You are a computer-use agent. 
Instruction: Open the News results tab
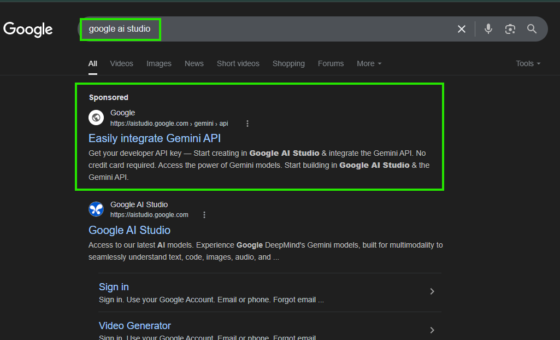tap(194, 63)
